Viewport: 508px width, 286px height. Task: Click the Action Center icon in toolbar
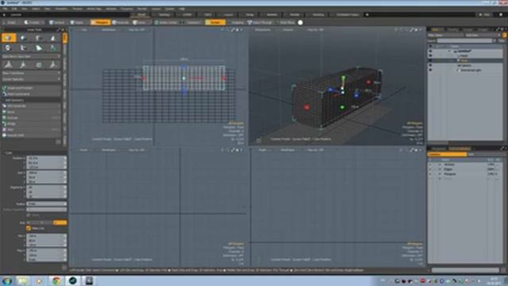[x=156, y=22]
